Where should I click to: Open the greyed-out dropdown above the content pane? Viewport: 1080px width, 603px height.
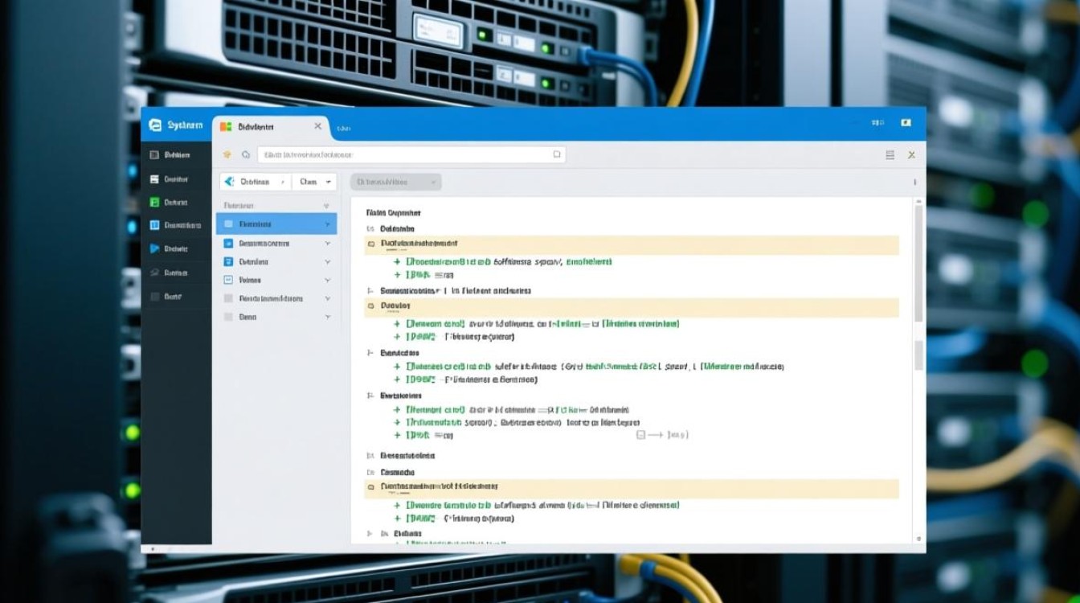tap(395, 183)
